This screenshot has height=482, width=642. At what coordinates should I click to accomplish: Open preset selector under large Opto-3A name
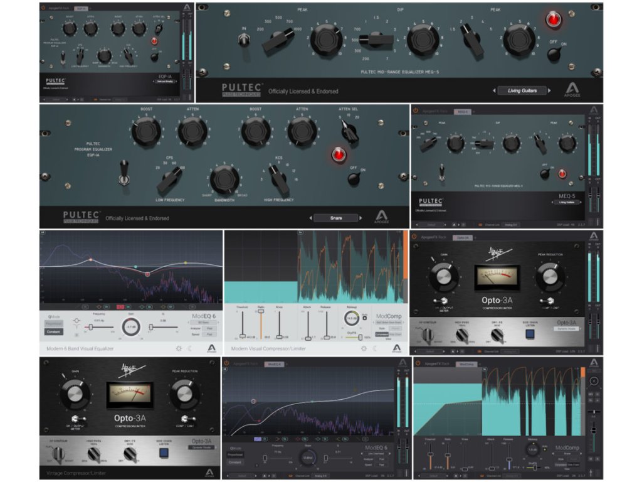coord(201,447)
